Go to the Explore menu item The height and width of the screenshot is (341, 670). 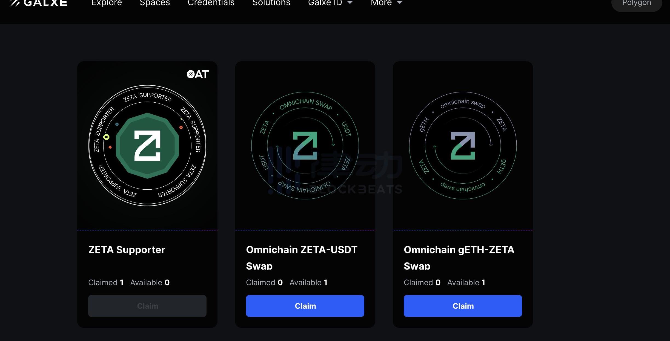[107, 3]
